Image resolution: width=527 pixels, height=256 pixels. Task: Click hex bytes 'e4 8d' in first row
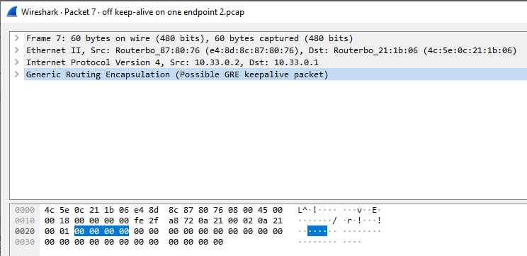click(146, 210)
